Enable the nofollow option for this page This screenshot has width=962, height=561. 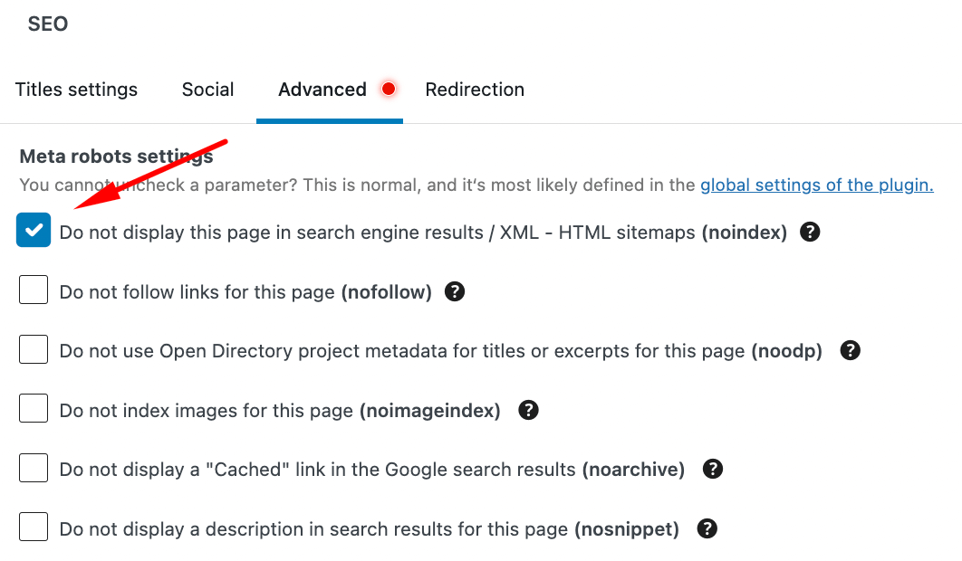34,290
